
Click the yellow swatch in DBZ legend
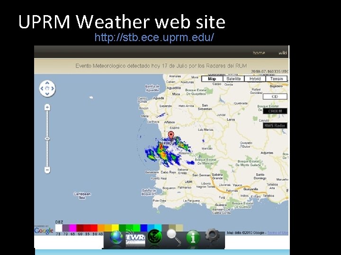point(115,228)
